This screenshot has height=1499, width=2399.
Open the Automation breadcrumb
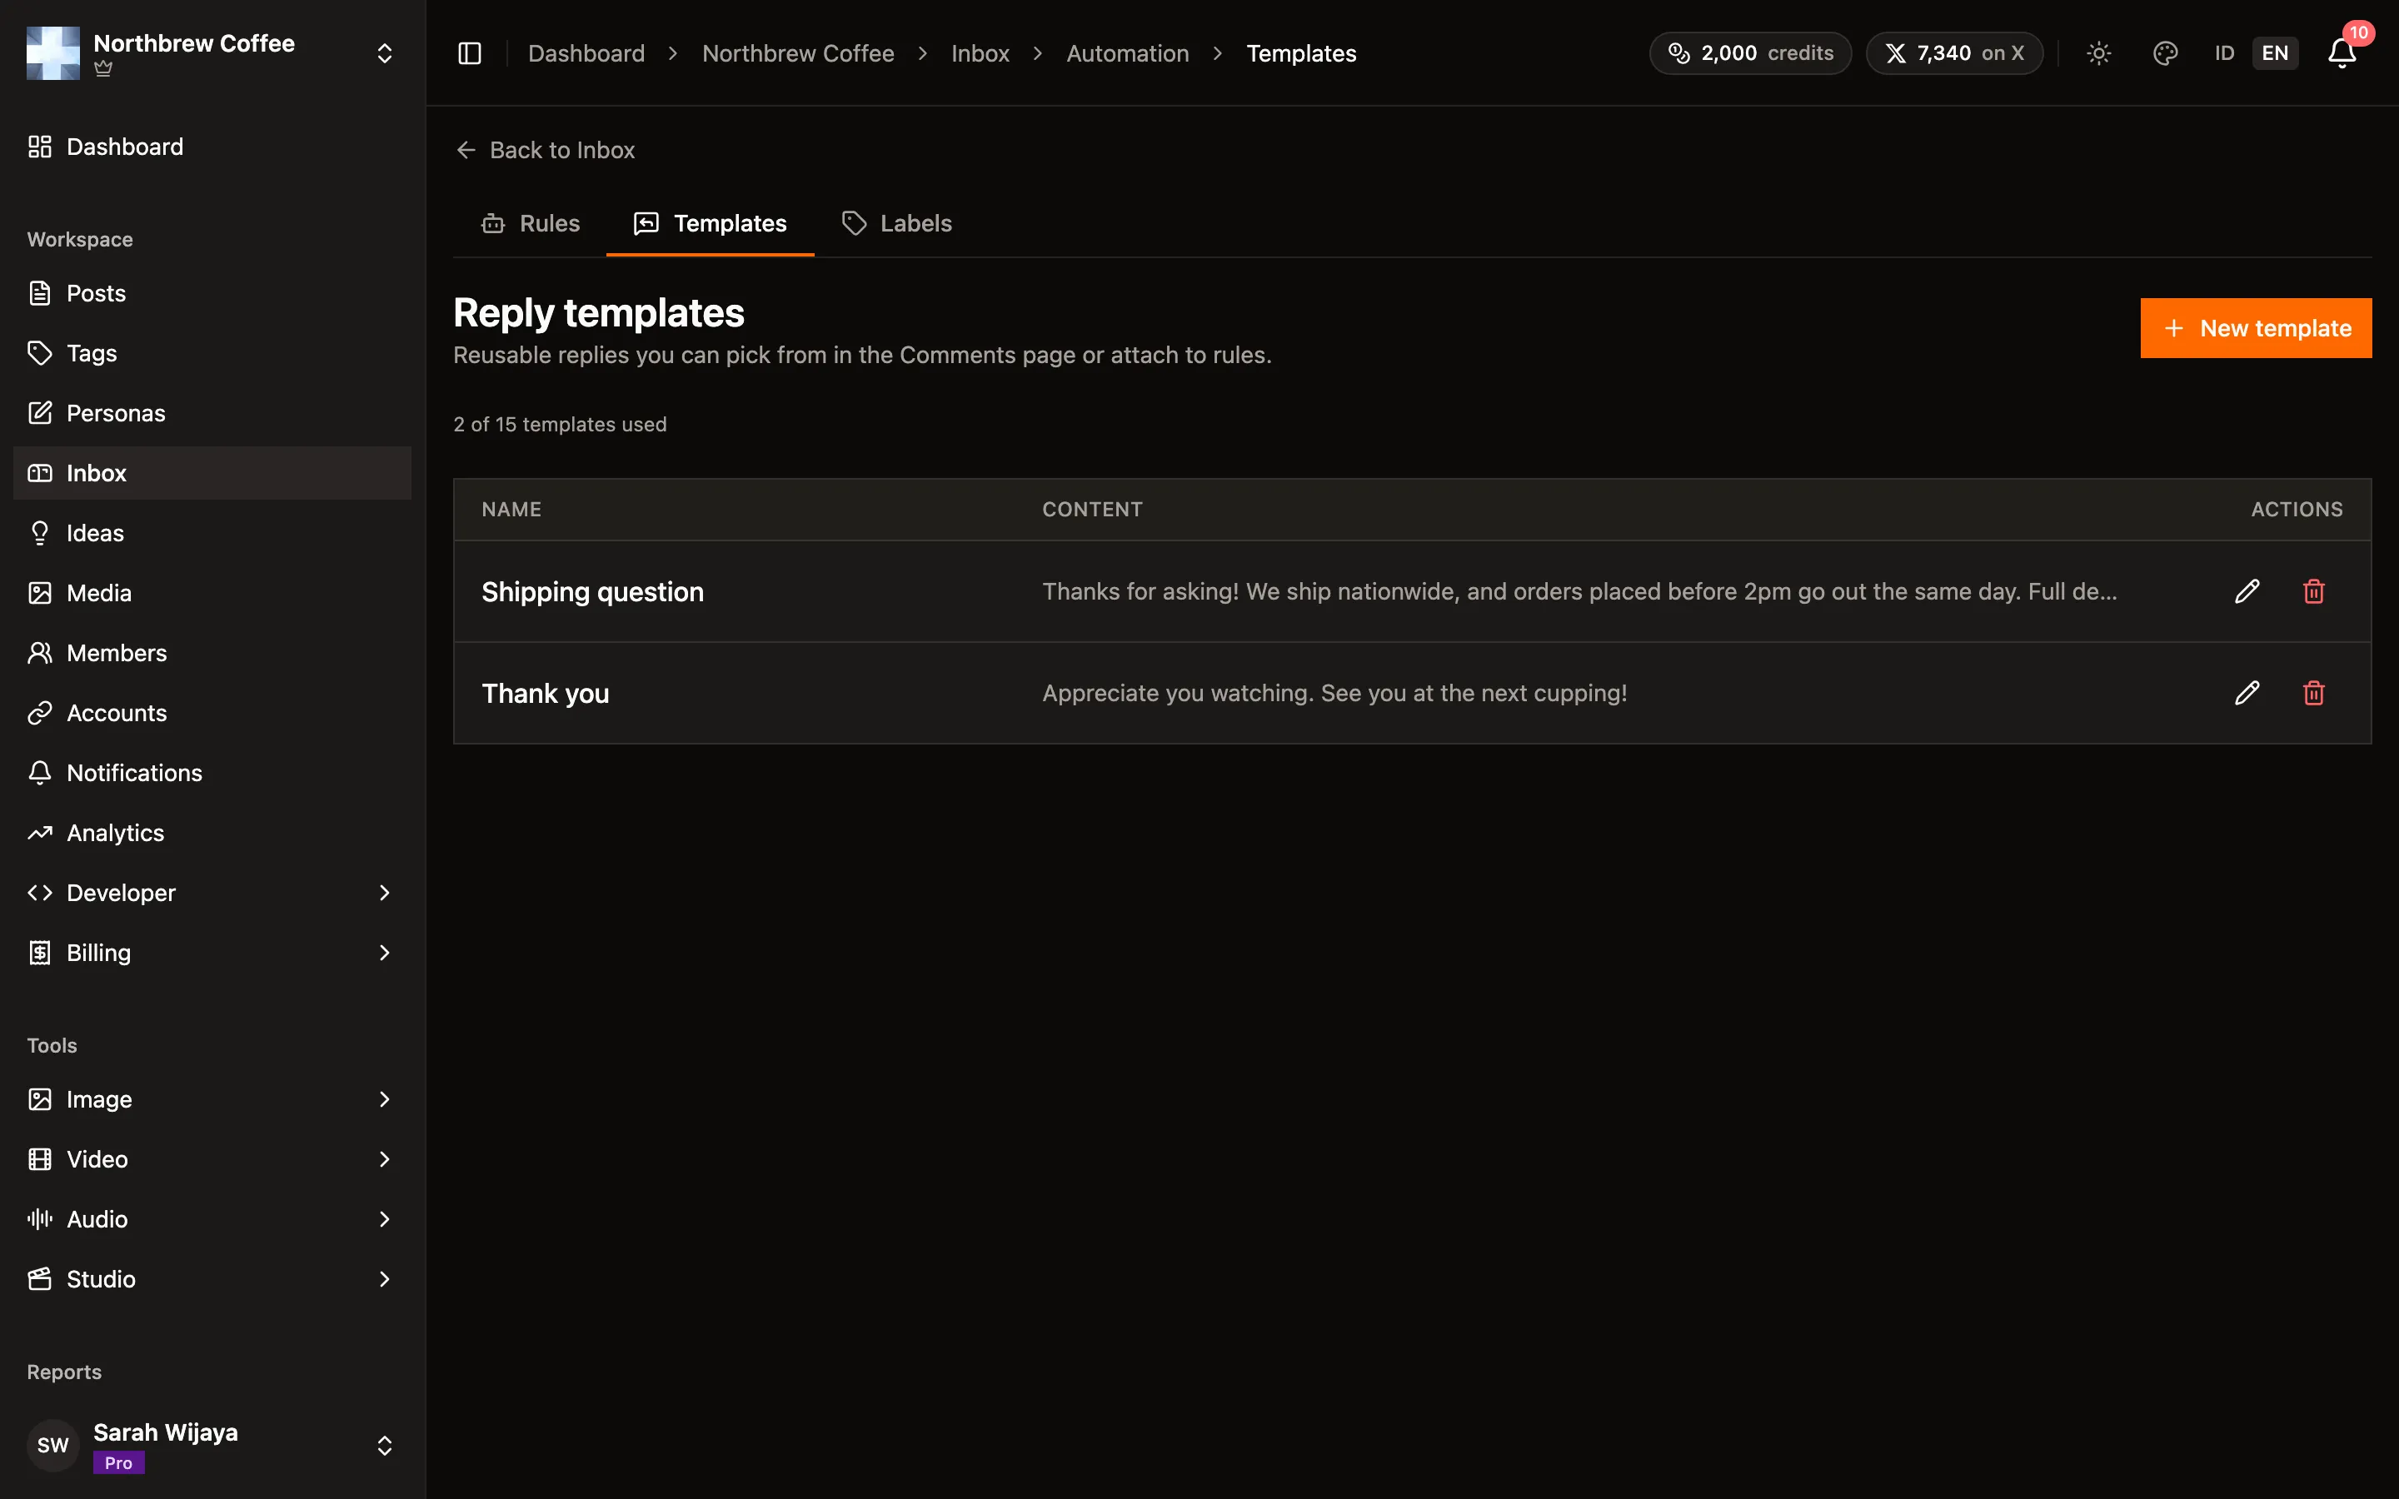pos(1127,53)
